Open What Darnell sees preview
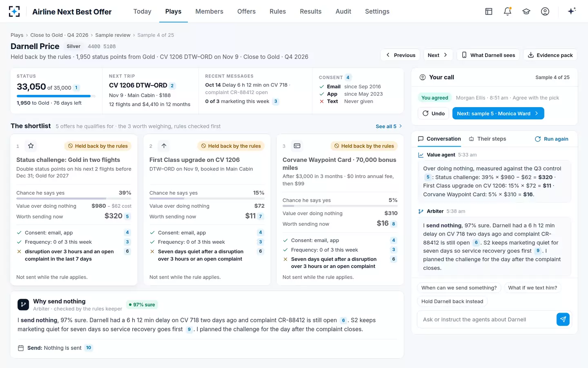Image resolution: width=588 pixels, height=368 pixels. (488, 55)
